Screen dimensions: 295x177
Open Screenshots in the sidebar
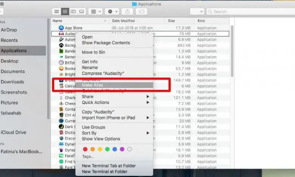(14, 92)
